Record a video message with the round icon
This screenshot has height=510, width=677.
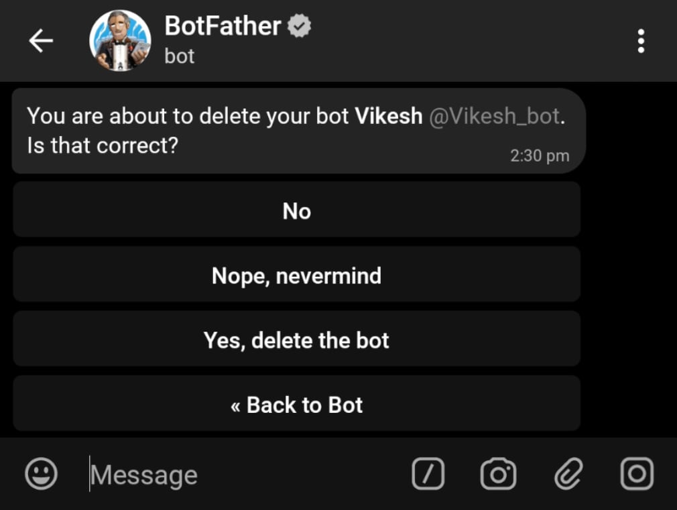pos(637,474)
